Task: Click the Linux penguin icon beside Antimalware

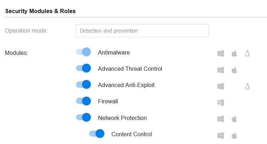Action: tap(247, 53)
